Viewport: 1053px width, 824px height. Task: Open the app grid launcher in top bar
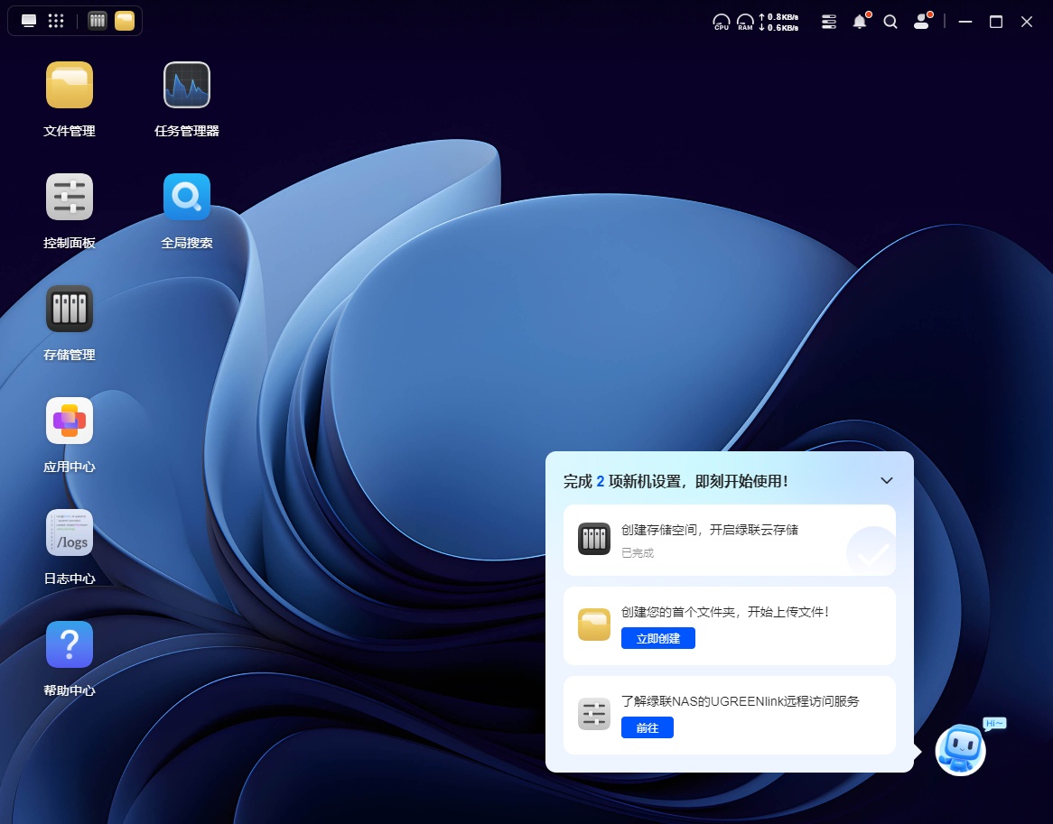(x=56, y=21)
